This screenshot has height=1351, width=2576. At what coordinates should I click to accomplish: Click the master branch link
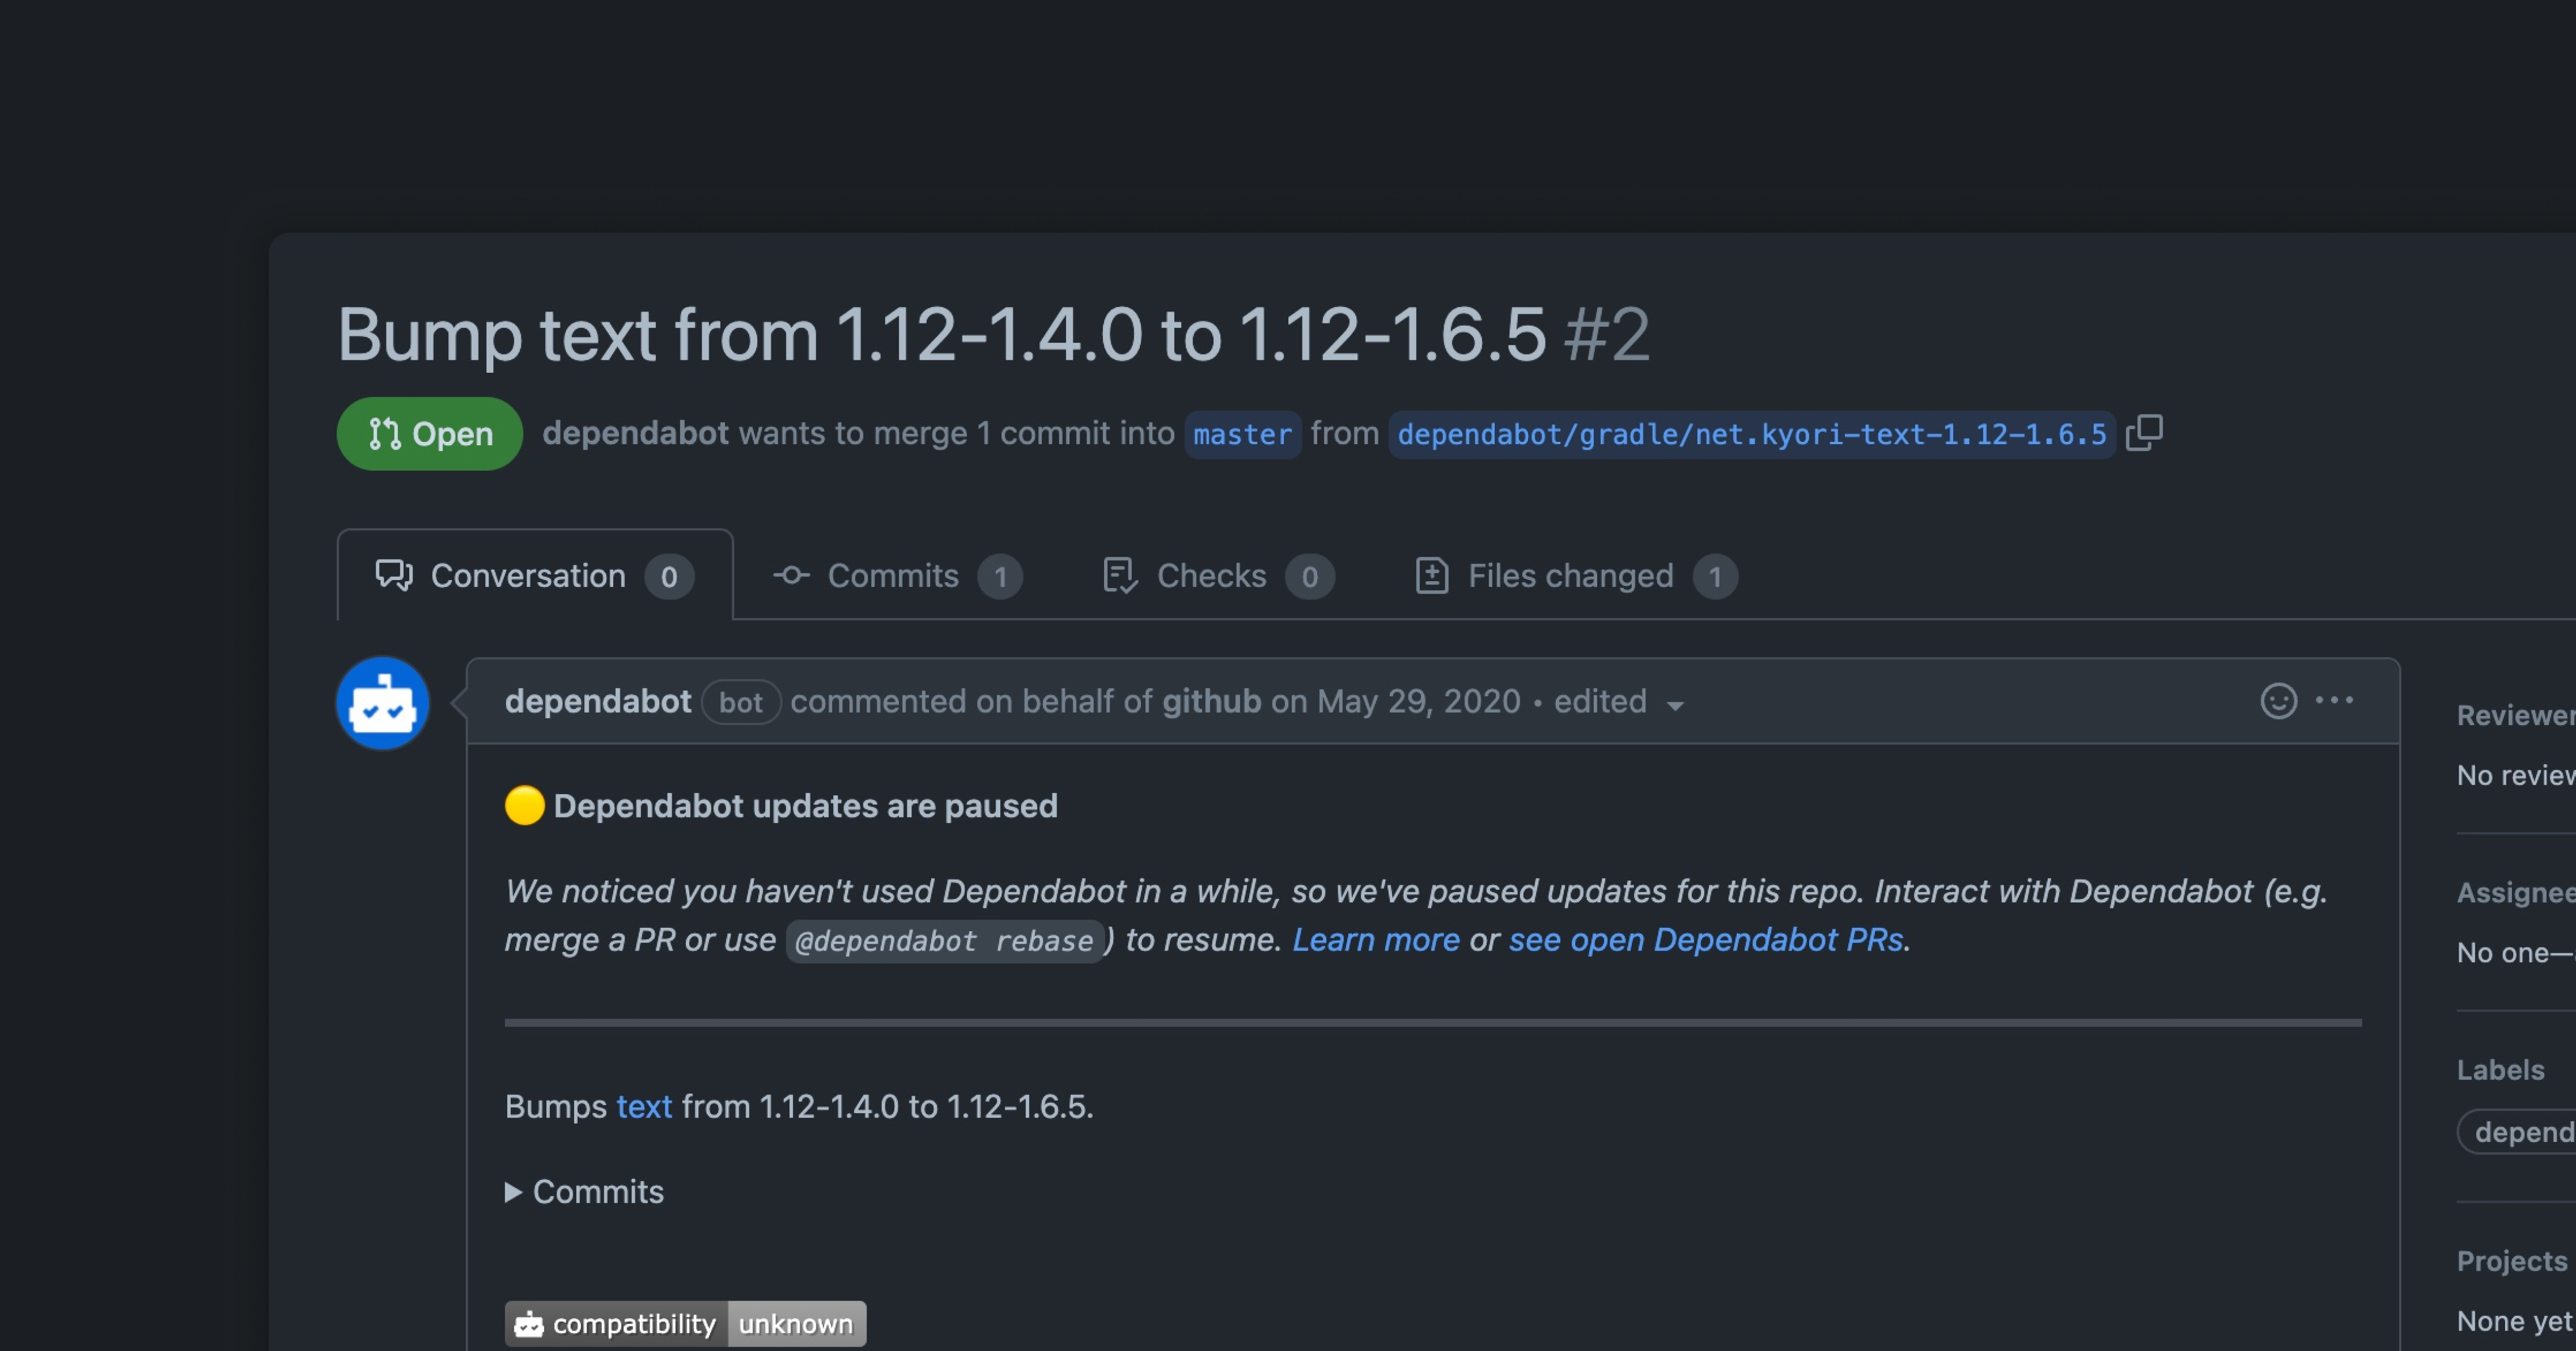(x=1242, y=434)
